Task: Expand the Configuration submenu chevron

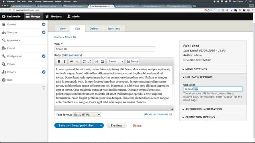Action: point(43,56)
